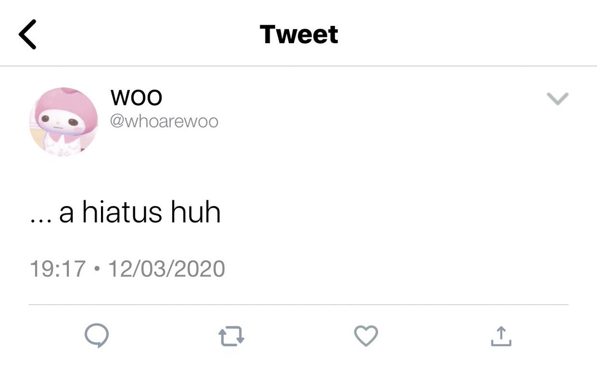Toggle the heart like state
Screen dimensions: 597x365
coord(366,336)
